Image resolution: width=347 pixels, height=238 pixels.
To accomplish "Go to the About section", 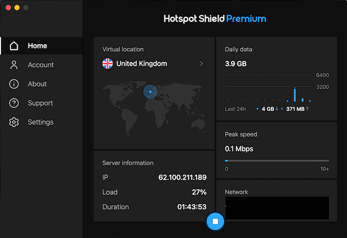I will (37, 84).
